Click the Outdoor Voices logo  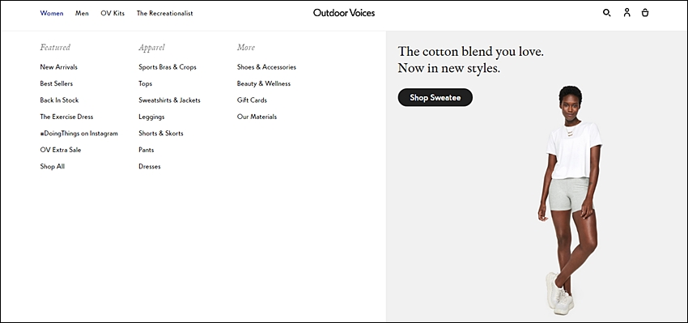(x=344, y=13)
